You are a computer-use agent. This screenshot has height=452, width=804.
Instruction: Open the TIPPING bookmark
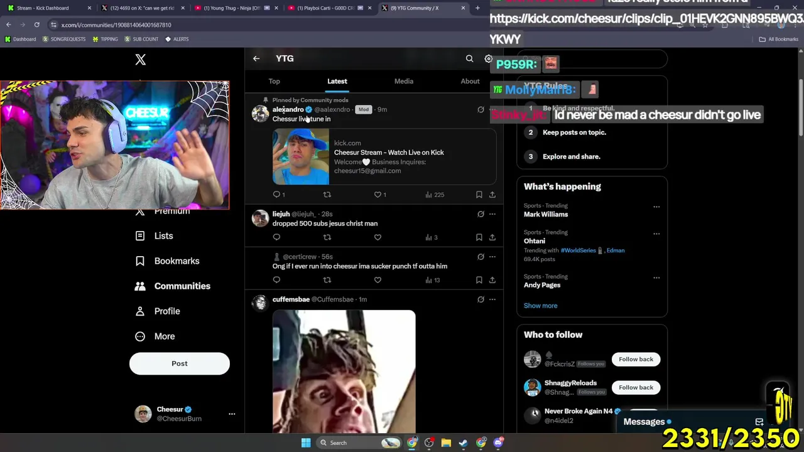pyautogui.click(x=105, y=39)
